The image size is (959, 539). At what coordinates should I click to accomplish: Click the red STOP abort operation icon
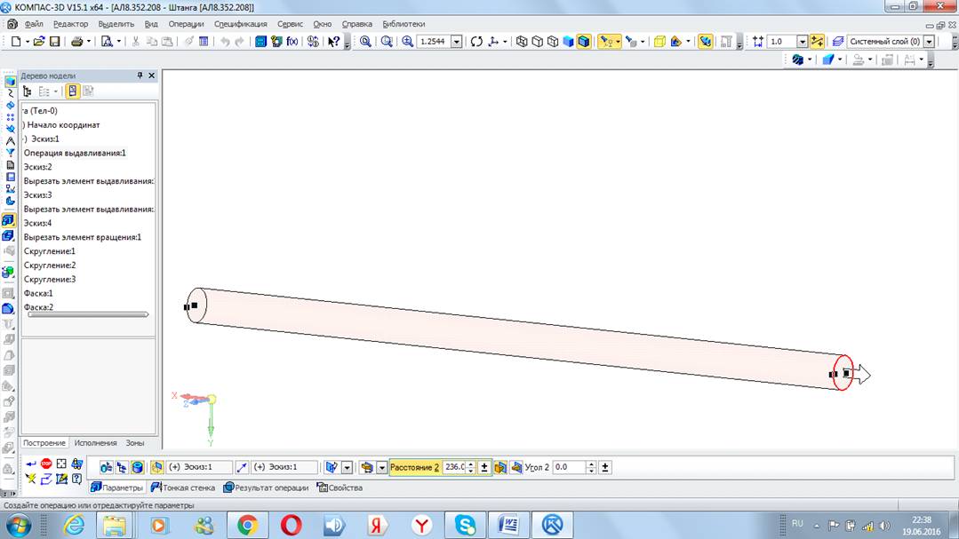pos(46,464)
